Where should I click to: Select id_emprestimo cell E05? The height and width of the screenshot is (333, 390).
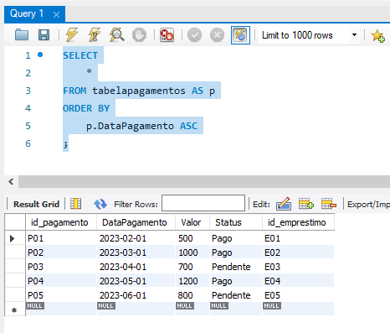[298, 295]
